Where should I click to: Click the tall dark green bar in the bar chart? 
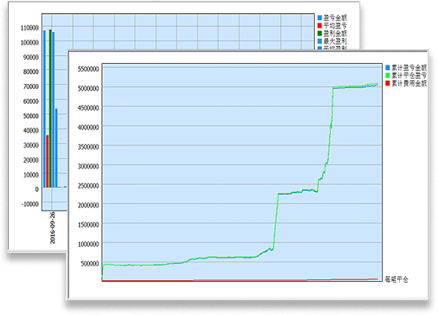[50, 109]
